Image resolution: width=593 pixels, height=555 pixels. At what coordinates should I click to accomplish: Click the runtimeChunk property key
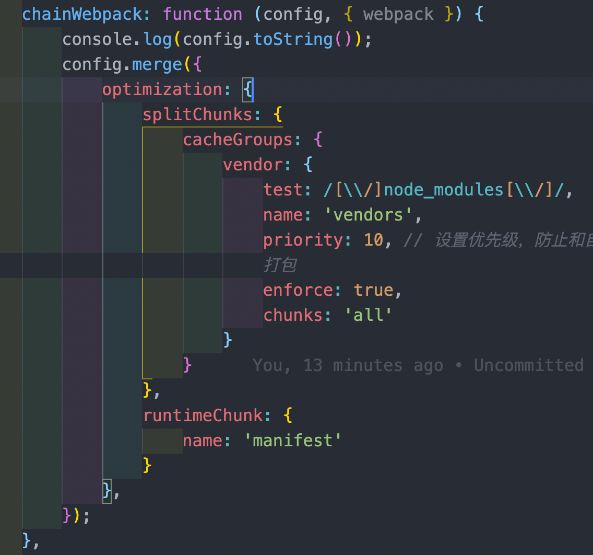tap(204, 415)
